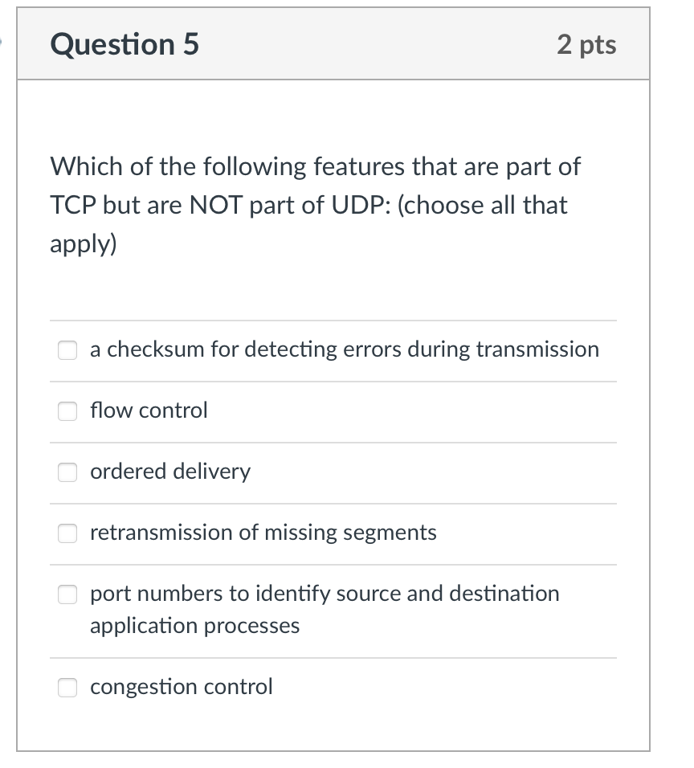
Task: Check the flow control option
Action: (x=67, y=411)
